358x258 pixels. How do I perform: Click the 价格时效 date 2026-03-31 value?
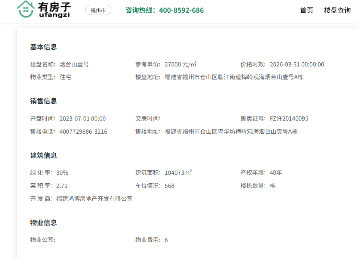pyautogui.click(x=297, y=64)
